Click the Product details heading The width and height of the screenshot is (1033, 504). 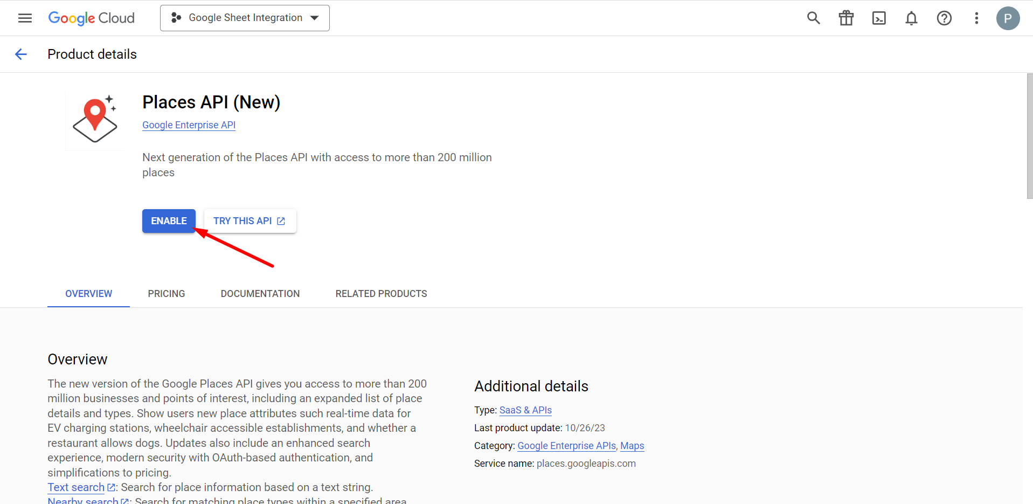point(92,54)
